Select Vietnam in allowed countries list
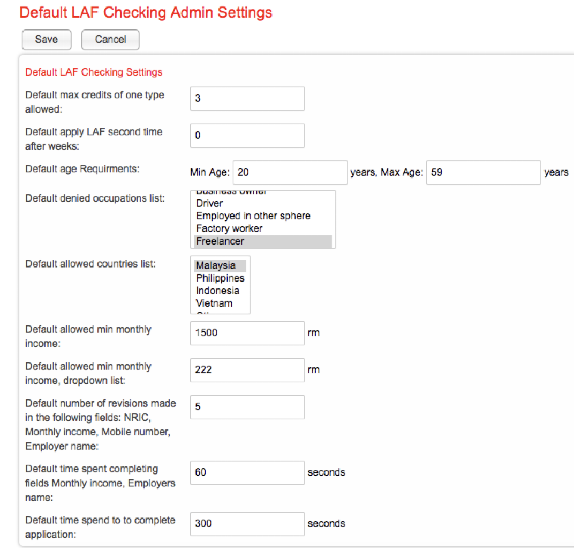 [x=214, y=303]
